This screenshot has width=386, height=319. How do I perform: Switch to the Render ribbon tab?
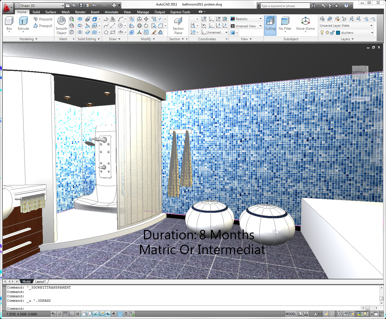(x=80, y=12)
